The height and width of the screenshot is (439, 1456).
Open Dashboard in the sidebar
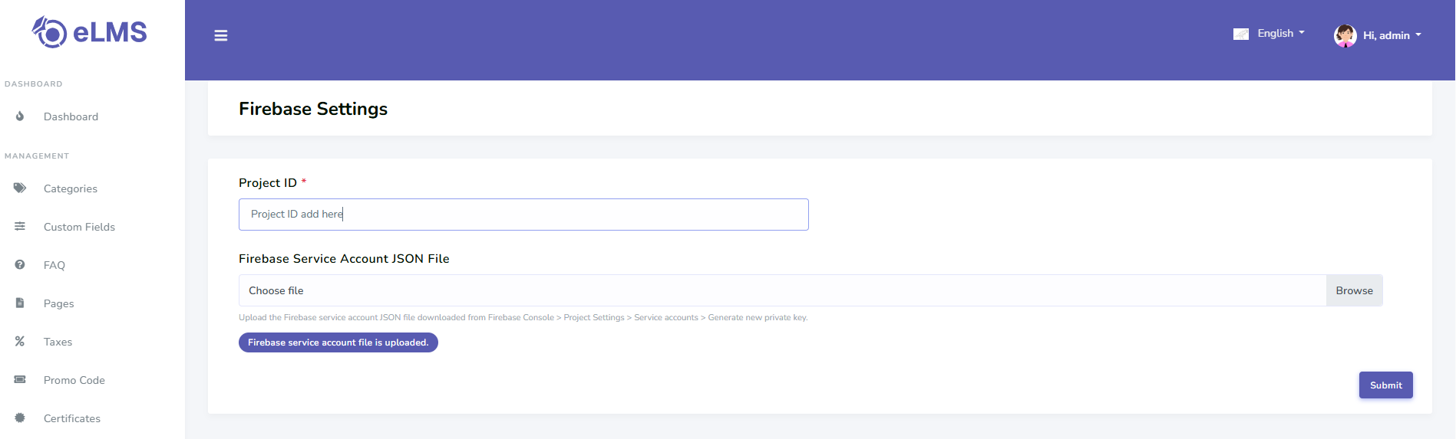[x=71, y=116]
